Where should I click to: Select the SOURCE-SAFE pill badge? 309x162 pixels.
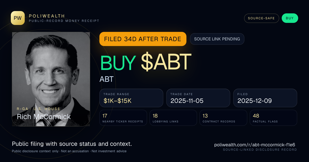pyautogui.click(x=261, y=18)
